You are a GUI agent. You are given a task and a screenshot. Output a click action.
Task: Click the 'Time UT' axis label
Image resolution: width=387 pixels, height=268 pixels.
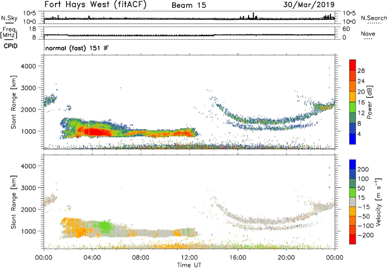189,265
